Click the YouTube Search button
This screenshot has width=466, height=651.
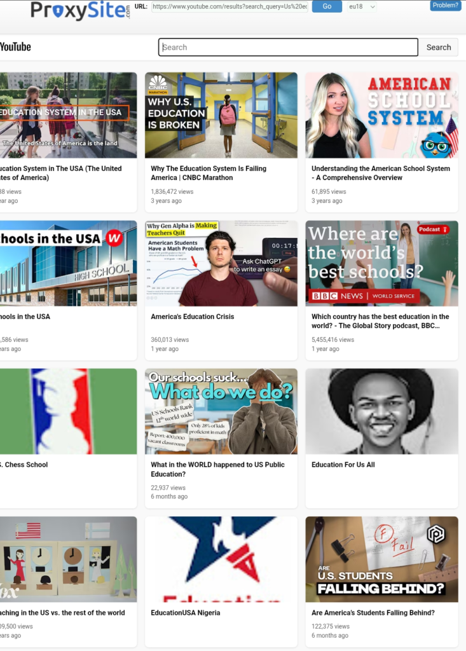438,47
